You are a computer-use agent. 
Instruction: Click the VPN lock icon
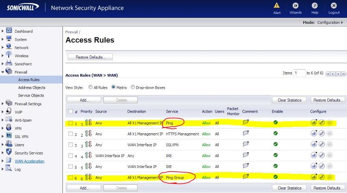pos(9,127)
